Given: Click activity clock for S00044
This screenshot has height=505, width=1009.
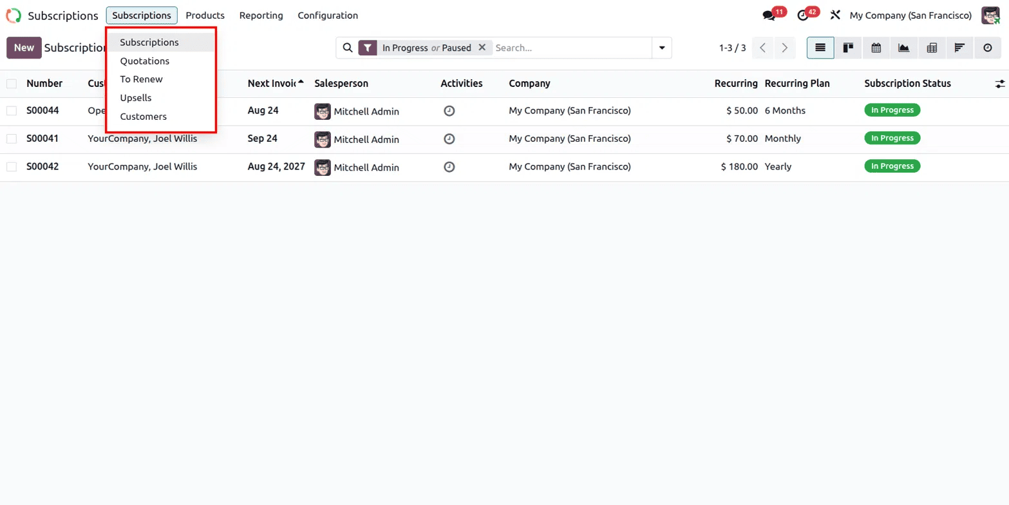Looking at the screenshot, I should [449, 111].
